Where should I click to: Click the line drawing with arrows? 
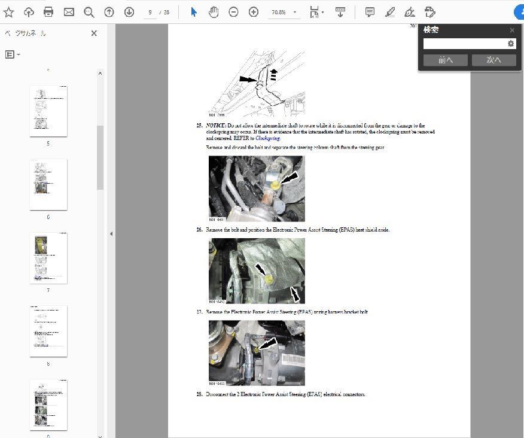pyautogui.click(x=257, y=83)
